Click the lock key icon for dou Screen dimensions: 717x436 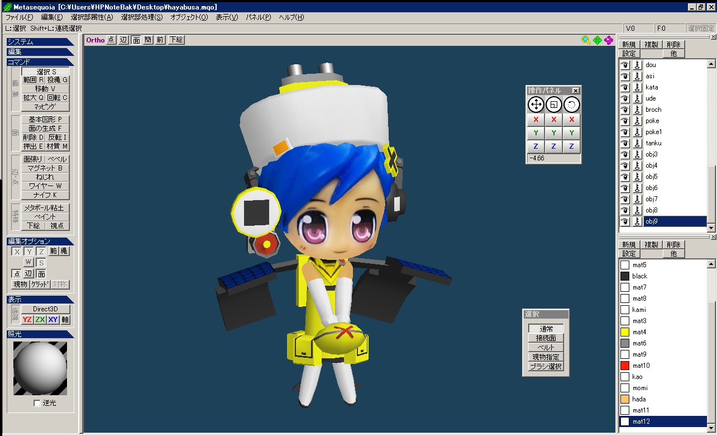coord(637,65)
